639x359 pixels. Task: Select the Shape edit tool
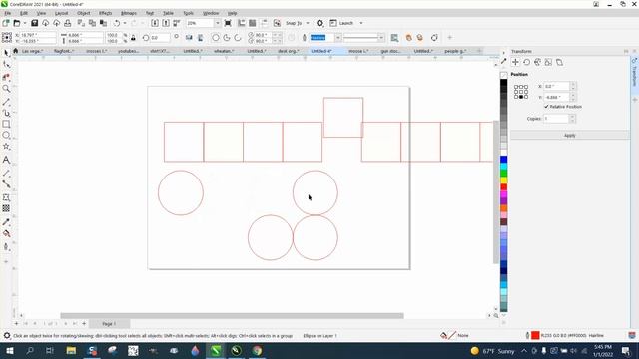(x=6, y=65)
